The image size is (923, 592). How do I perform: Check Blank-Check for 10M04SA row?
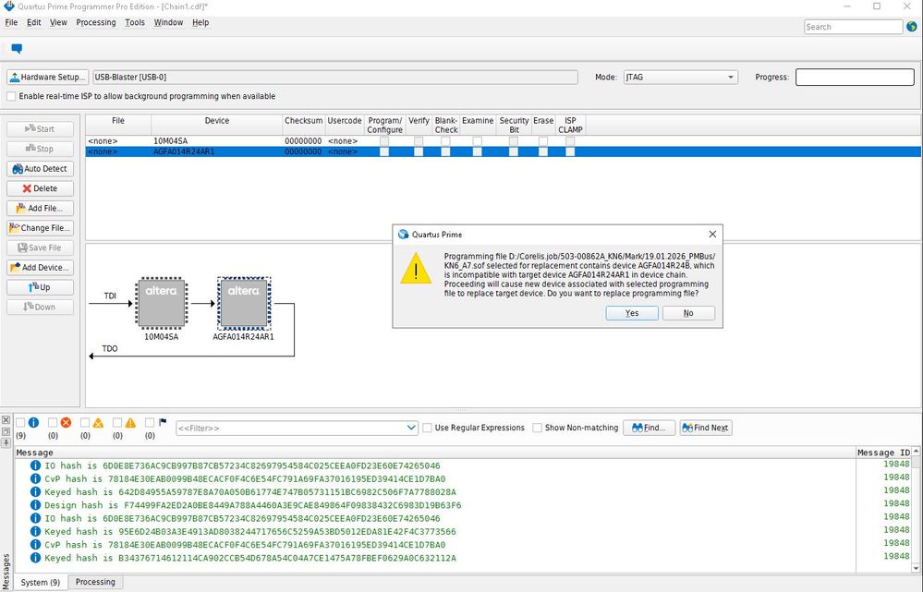445,141
